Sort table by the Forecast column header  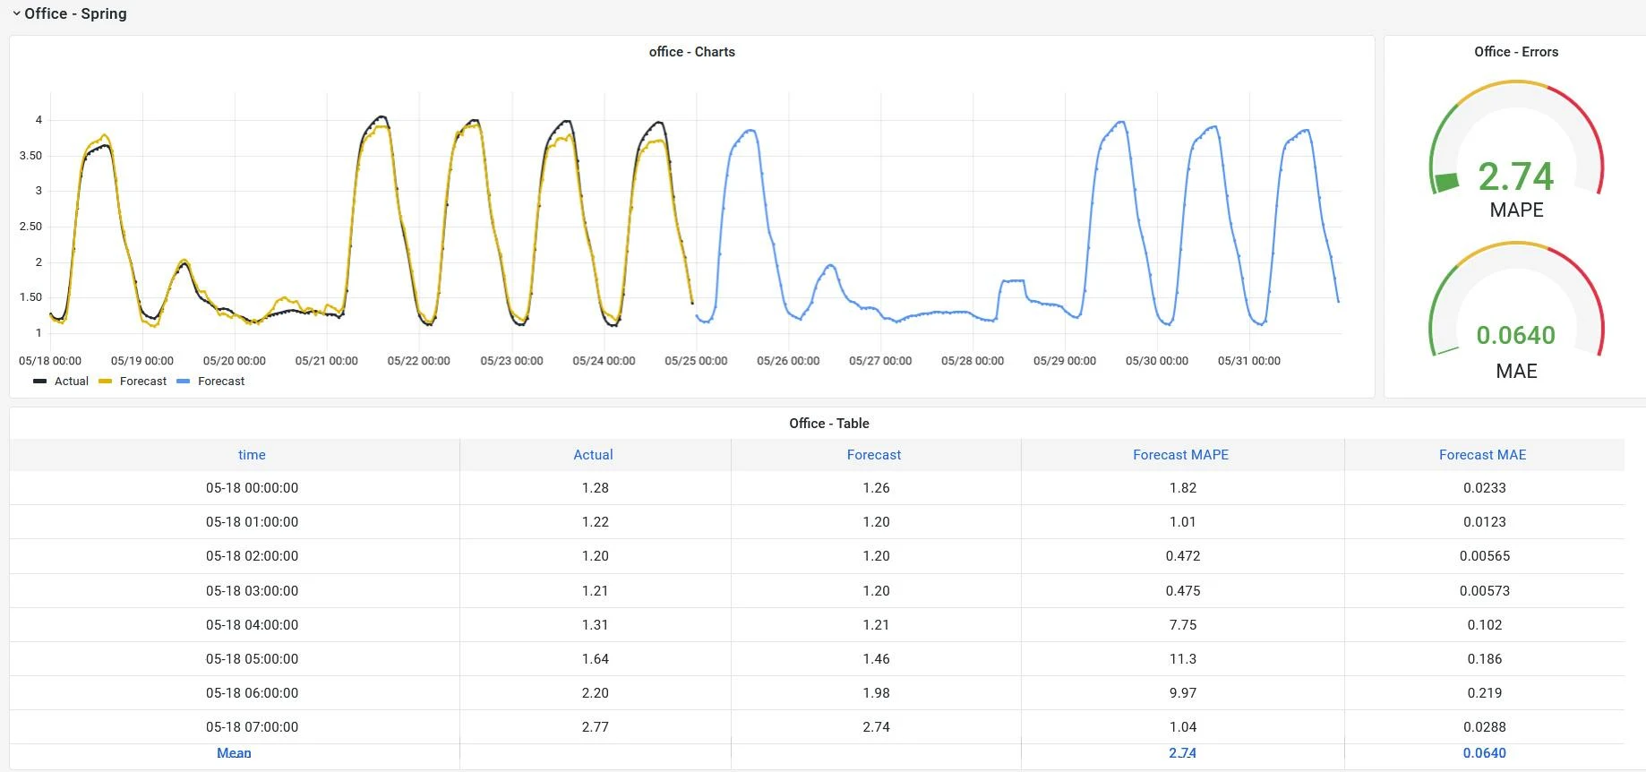pos(874,455)
